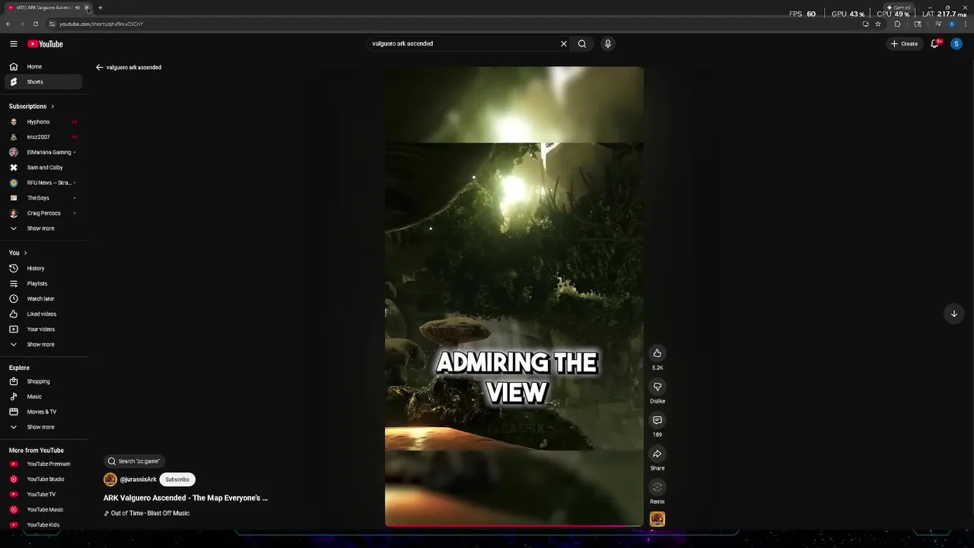This screenshot has width=974, height=548.
Task: Open the Gemini button in Chrome
Action: point(898,8)
